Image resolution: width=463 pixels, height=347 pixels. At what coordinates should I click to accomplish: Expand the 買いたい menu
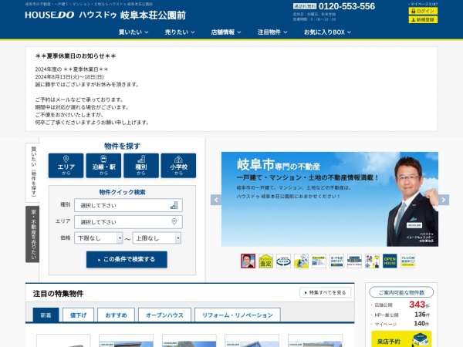click(x=133, y=32)
